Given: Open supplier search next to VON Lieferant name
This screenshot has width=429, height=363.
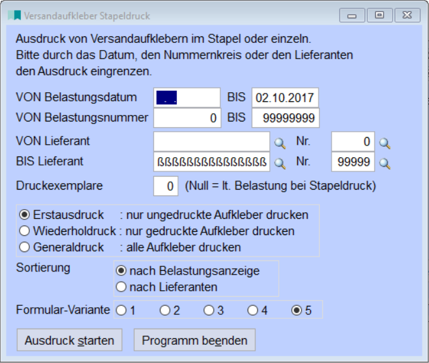Looking at the screenshot, I should (x=280, y=144).
